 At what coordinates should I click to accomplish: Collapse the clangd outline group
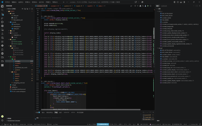(x=157, y=48)
